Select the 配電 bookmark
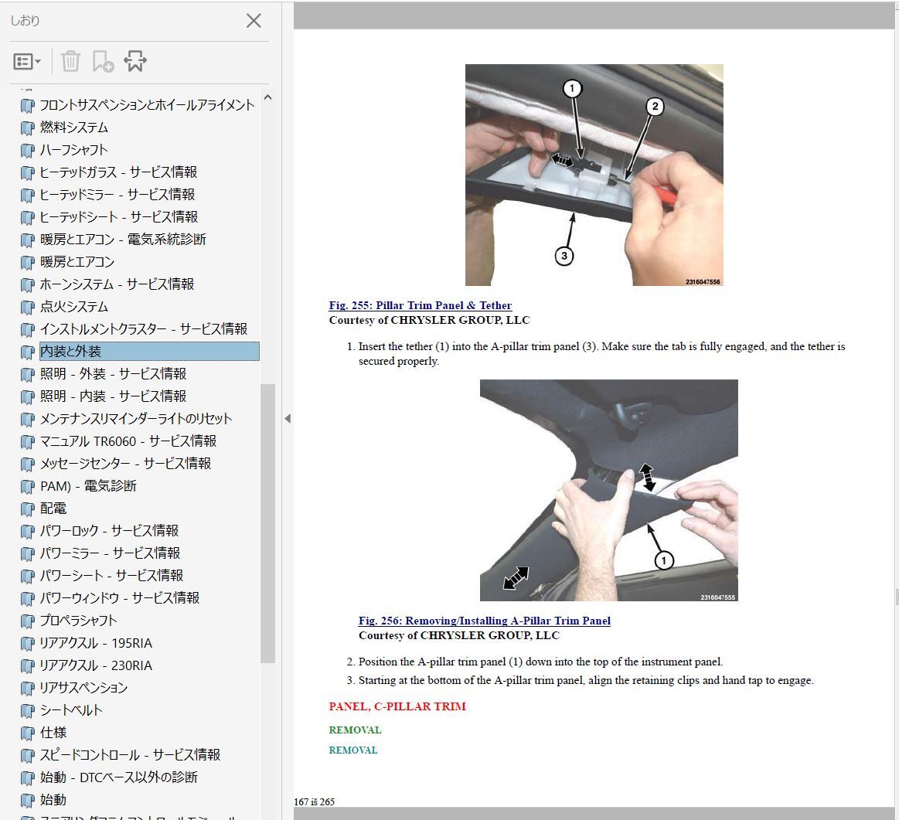 (53, 508)
